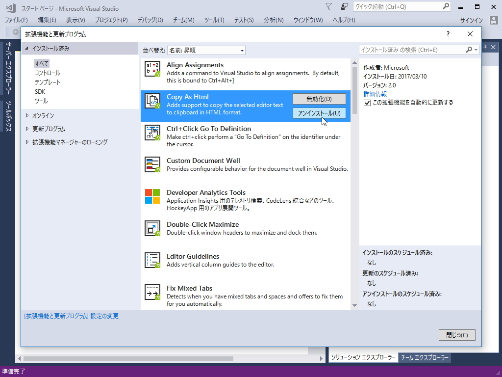Click the background horizontal scrollbar thumb
The image size is (502, 377).
128,358
